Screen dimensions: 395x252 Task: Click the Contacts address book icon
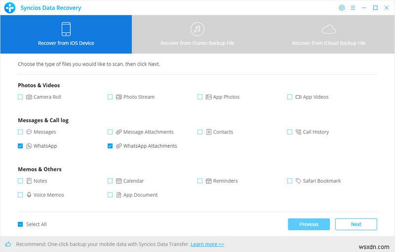(208, 132)
